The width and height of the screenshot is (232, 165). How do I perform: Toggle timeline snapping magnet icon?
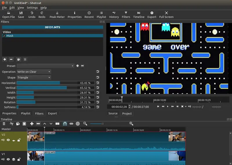(65, 124)
